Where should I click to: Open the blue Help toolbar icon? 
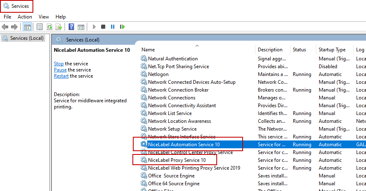72,27
